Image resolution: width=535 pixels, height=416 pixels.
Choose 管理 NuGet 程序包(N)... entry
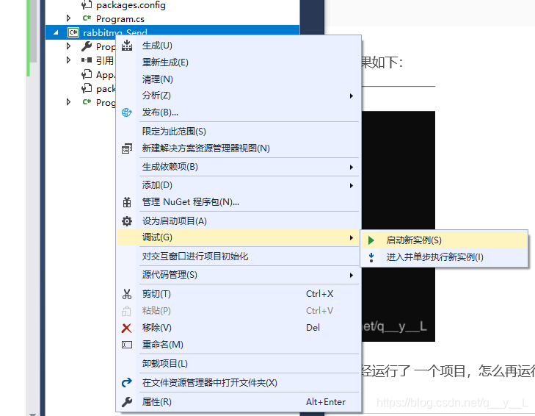click(239, 202)
